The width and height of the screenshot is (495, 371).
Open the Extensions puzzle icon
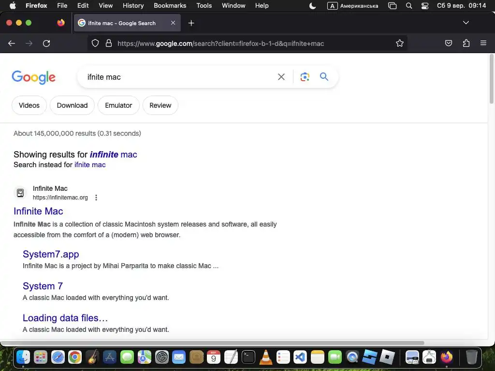click(466, 43)
